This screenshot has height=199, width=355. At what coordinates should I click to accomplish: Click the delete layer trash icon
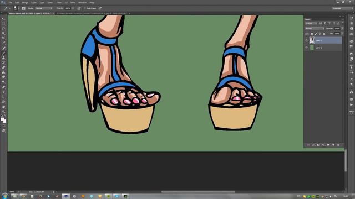338,145
